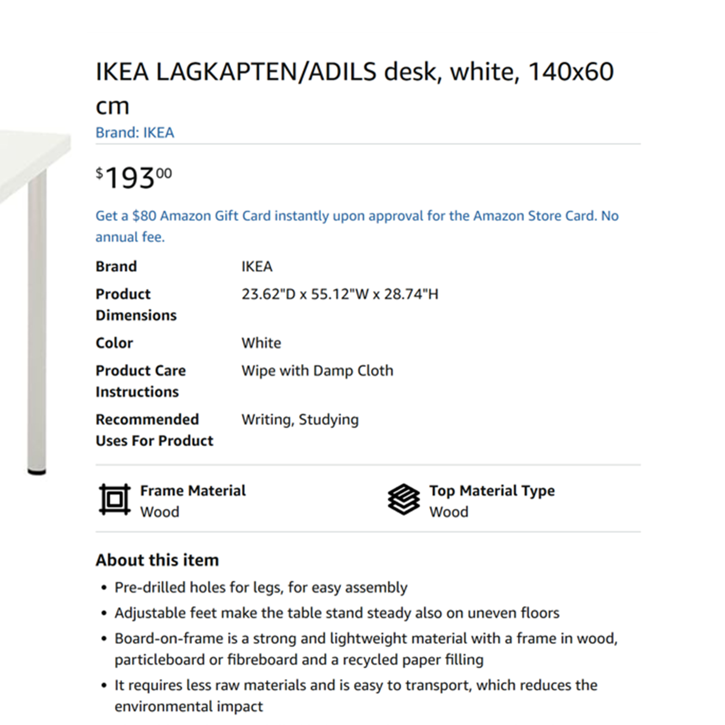Click the Frame Material icon

click(115, 500)
